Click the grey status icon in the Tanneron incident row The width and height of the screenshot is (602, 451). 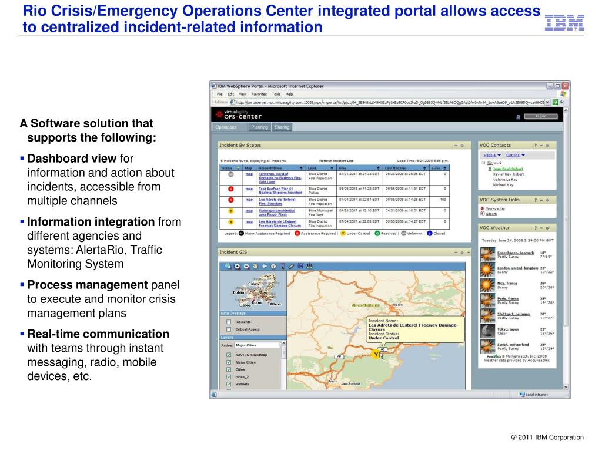coord(230,174)
